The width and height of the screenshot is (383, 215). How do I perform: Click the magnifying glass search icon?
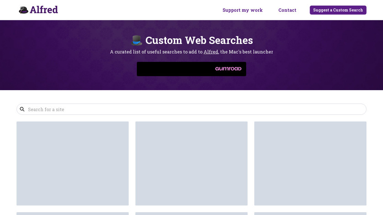click(22, 109)
